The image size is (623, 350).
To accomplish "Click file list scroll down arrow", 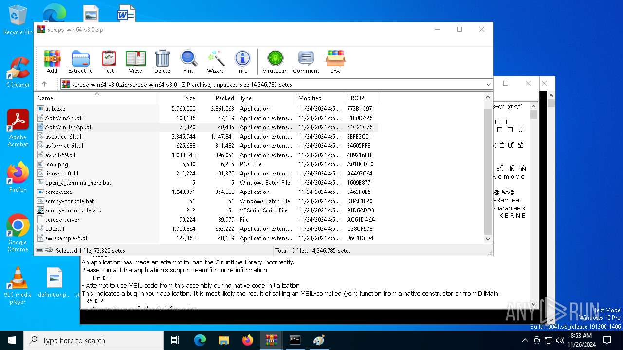I will coord(488,239).
